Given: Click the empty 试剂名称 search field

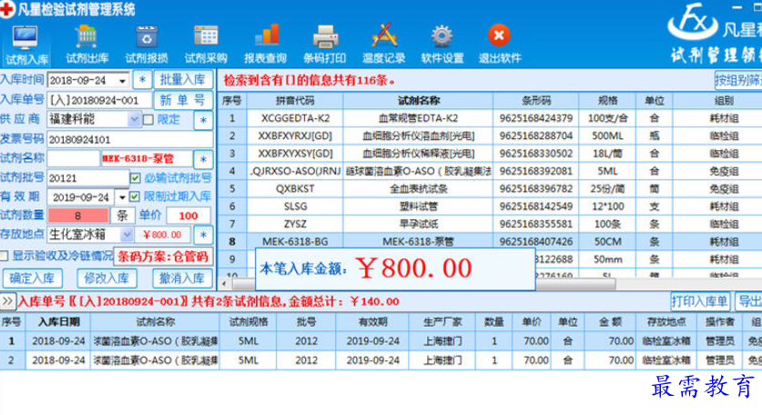Looking at the screenshot, I should click(74, 159).
